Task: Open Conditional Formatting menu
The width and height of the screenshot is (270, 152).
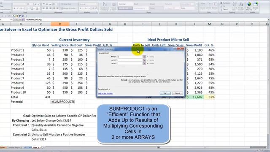Action: coord(104,6)
